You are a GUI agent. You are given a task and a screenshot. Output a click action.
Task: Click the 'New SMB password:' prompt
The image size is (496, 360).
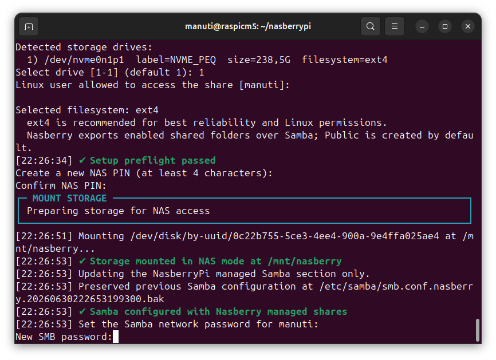point(64,337)
